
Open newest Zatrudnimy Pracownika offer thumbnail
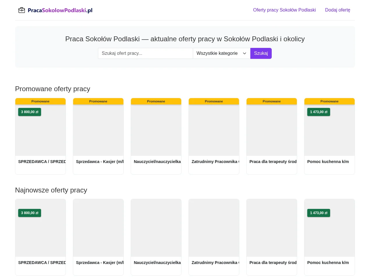pos(214,228)
